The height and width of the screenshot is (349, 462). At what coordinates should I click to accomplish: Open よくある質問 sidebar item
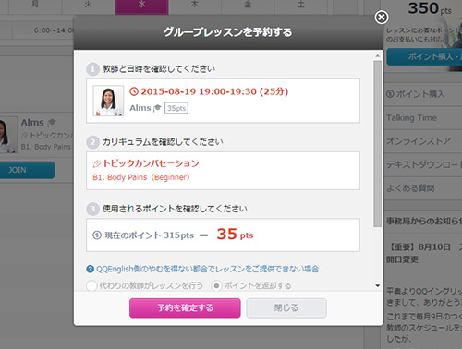(x=422, y=188)
